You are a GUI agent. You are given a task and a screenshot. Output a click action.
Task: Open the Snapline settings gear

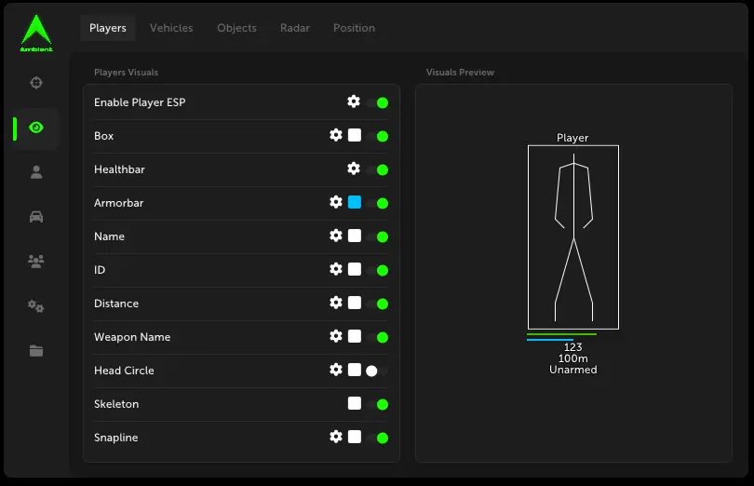336,437
